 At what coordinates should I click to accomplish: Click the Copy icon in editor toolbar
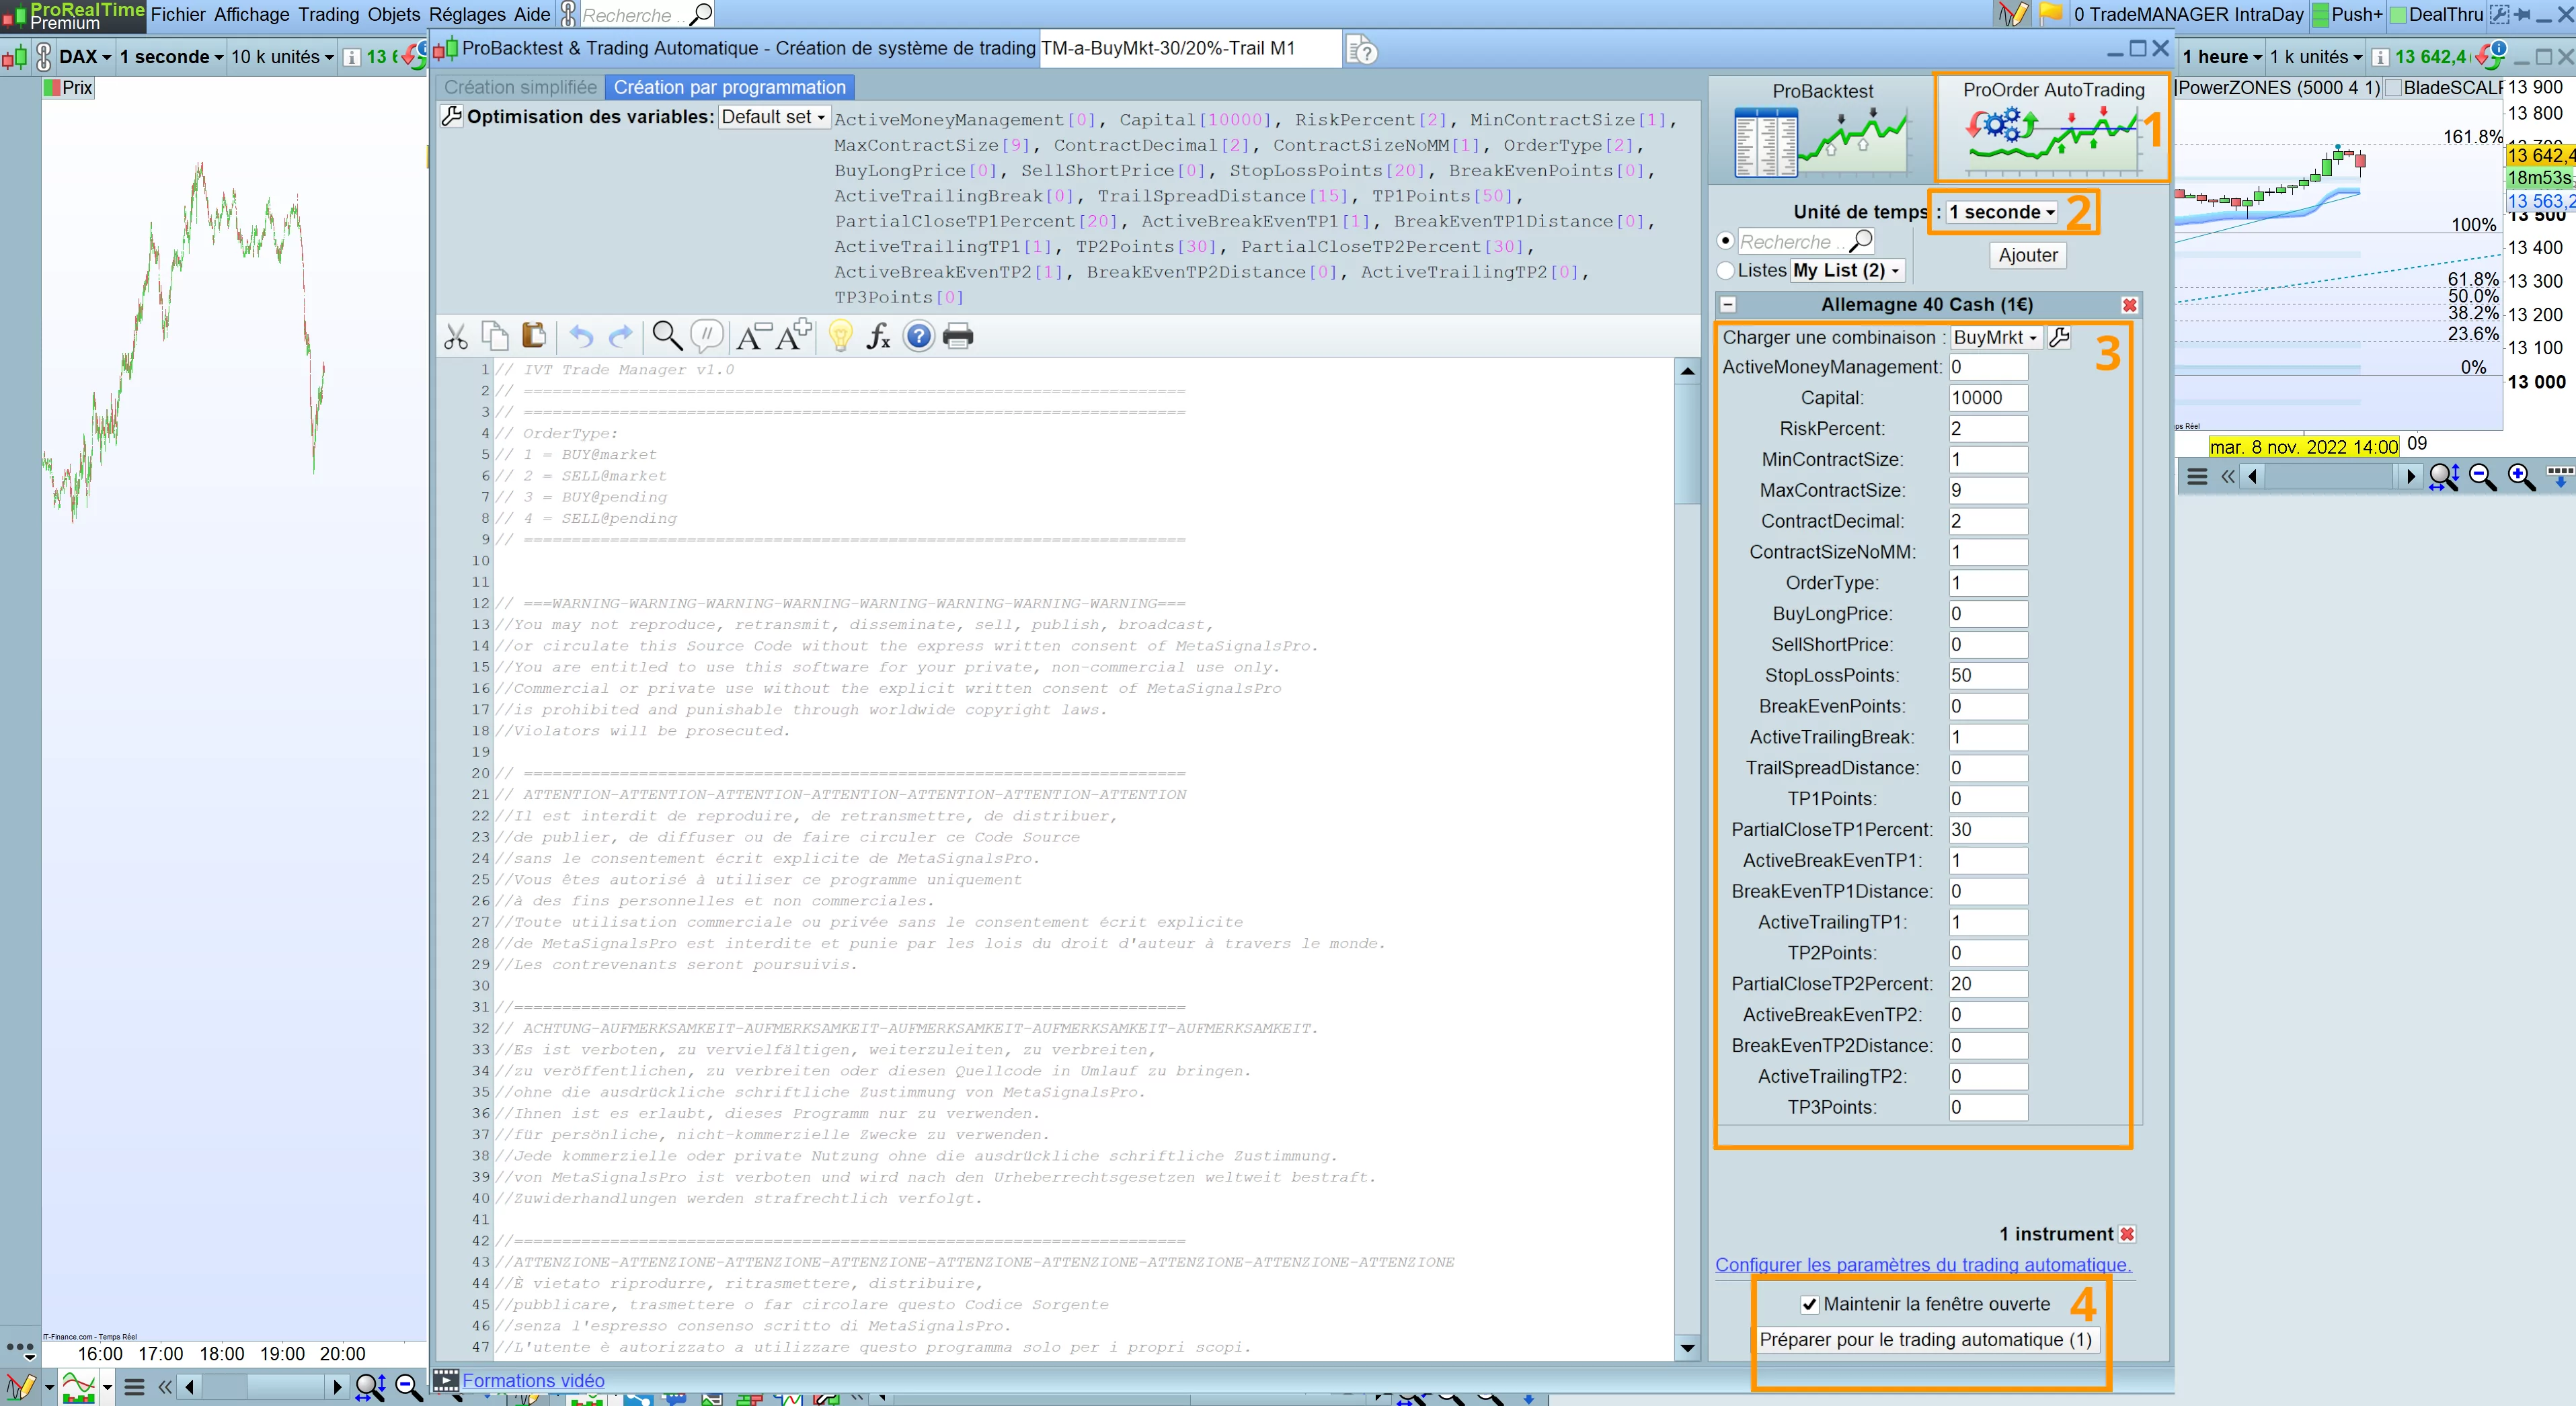pyautogui.click(x=495, y=336)
